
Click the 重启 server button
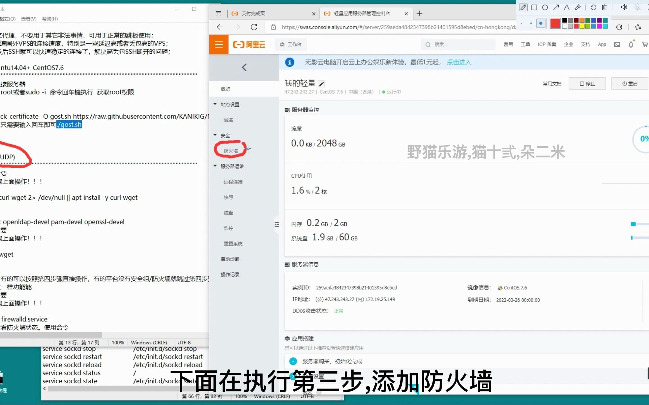point(630,84)
